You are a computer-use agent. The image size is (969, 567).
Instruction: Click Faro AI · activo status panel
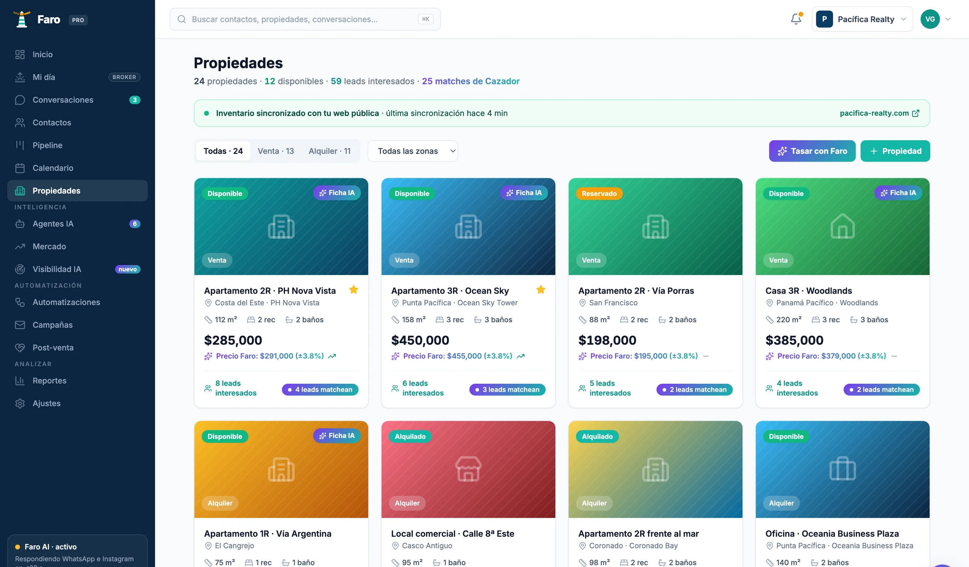click(78, 551)
